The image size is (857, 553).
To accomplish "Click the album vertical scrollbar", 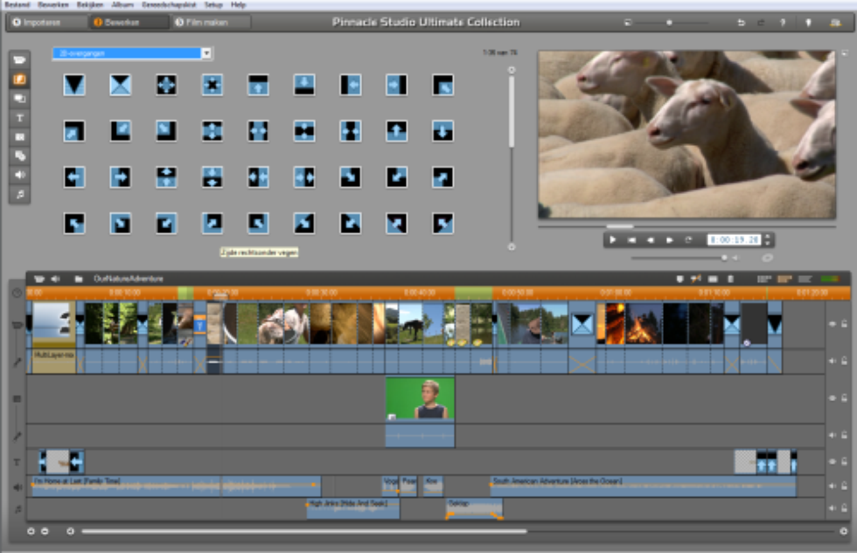I will point(512,112).
